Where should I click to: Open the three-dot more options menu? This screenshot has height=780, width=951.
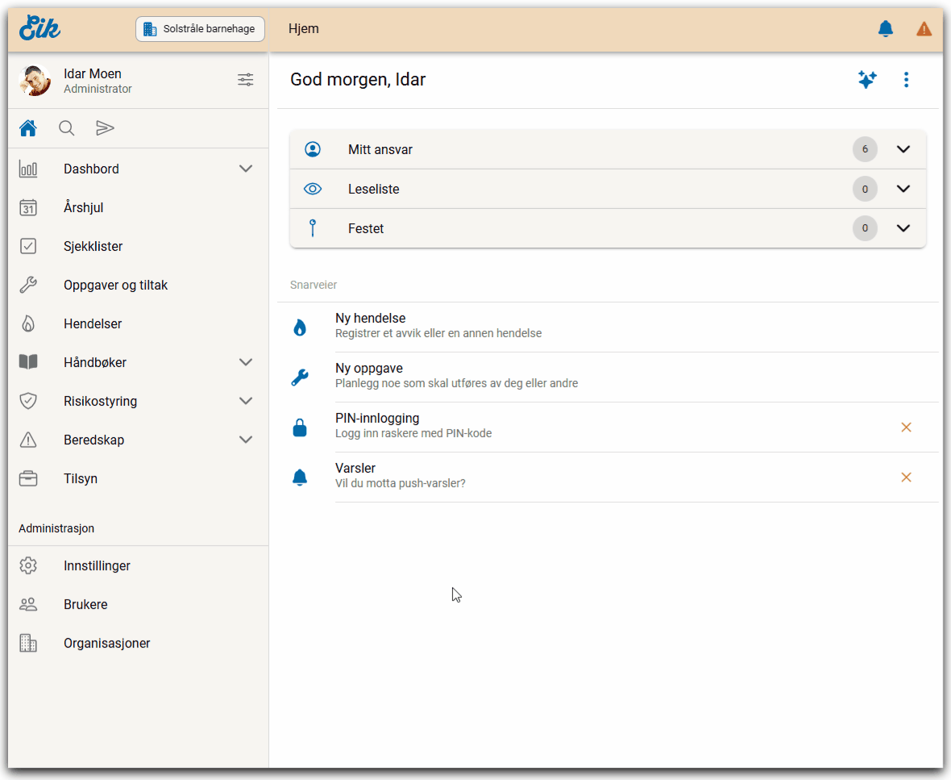click(x=906, y=80)
